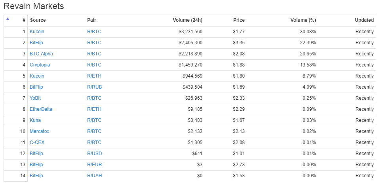The height and width of the screenshot is (186, 383).
Task: Open YoBit exchange link
Action: 35,98
